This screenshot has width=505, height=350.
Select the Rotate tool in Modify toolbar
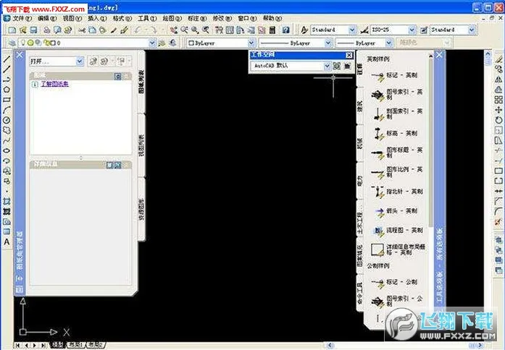[498, 120]
